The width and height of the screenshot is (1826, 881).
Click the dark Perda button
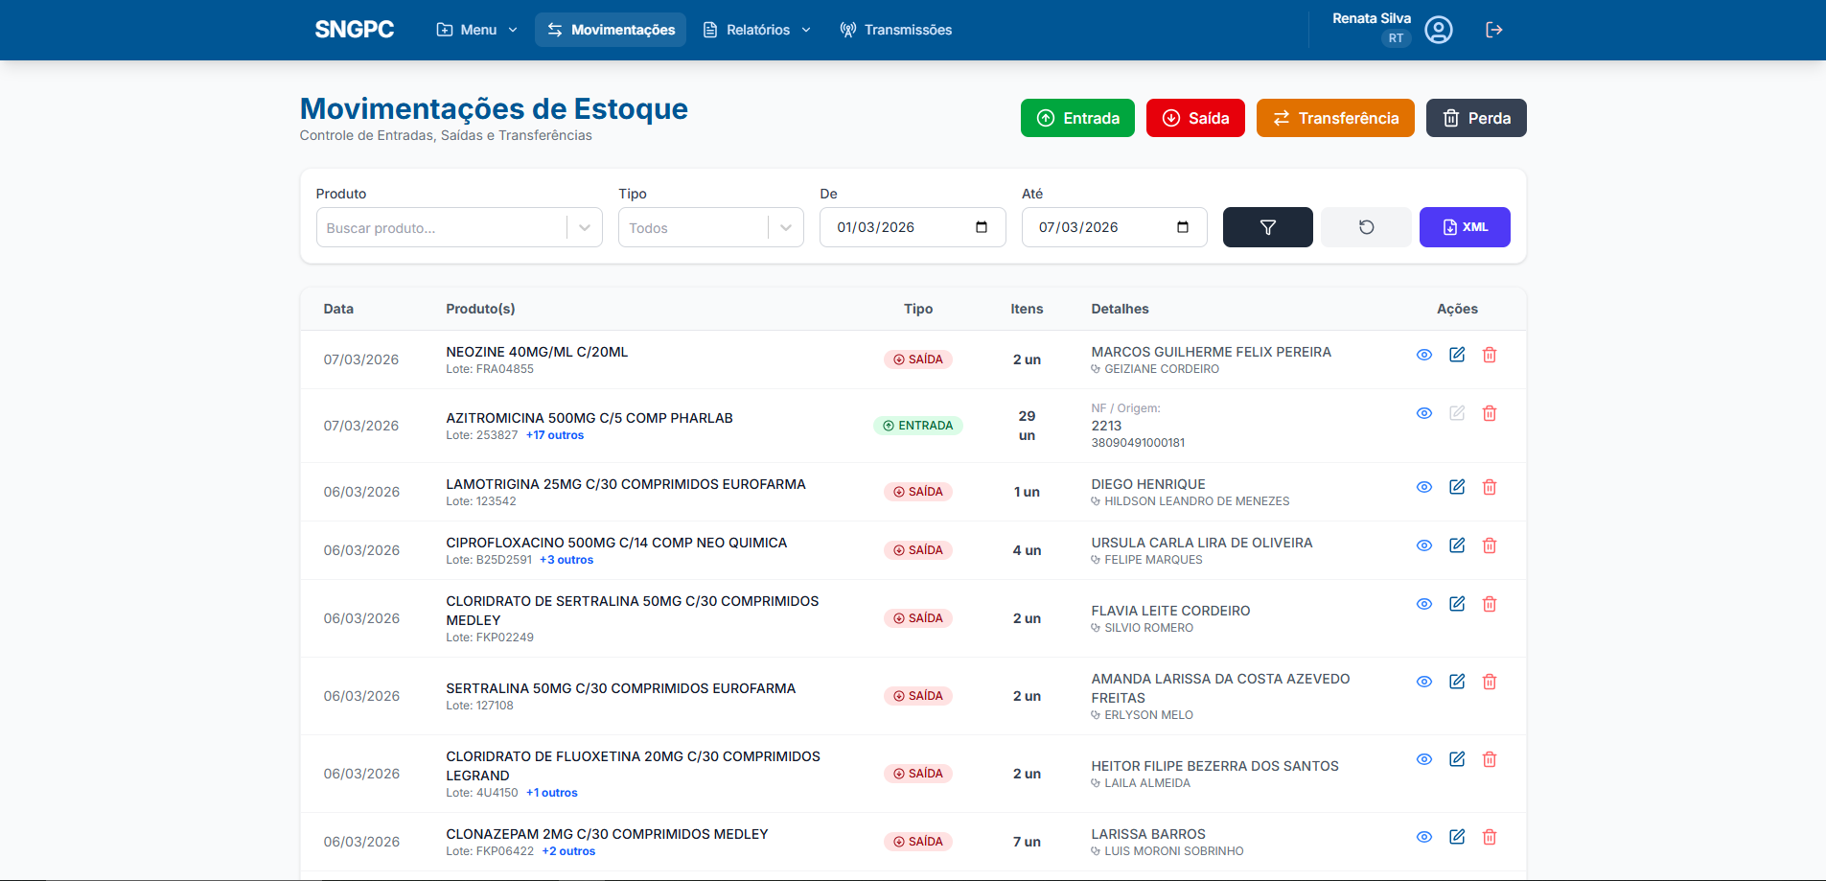coord(1475,118)
